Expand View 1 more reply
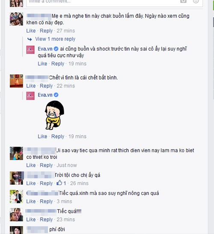This screenshot has width=214, height=234. [55, 39]
